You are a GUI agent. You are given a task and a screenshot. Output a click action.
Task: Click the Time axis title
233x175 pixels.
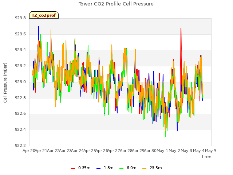click(x=206, y=156)
